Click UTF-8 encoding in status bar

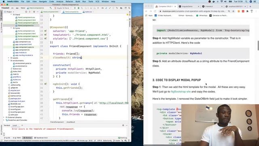(x=100, y=141)
